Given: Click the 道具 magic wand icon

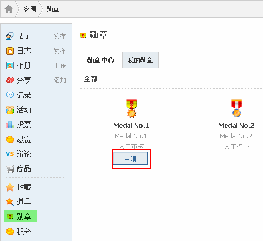Looking at the screenshot, I should (x=10, y=202).
